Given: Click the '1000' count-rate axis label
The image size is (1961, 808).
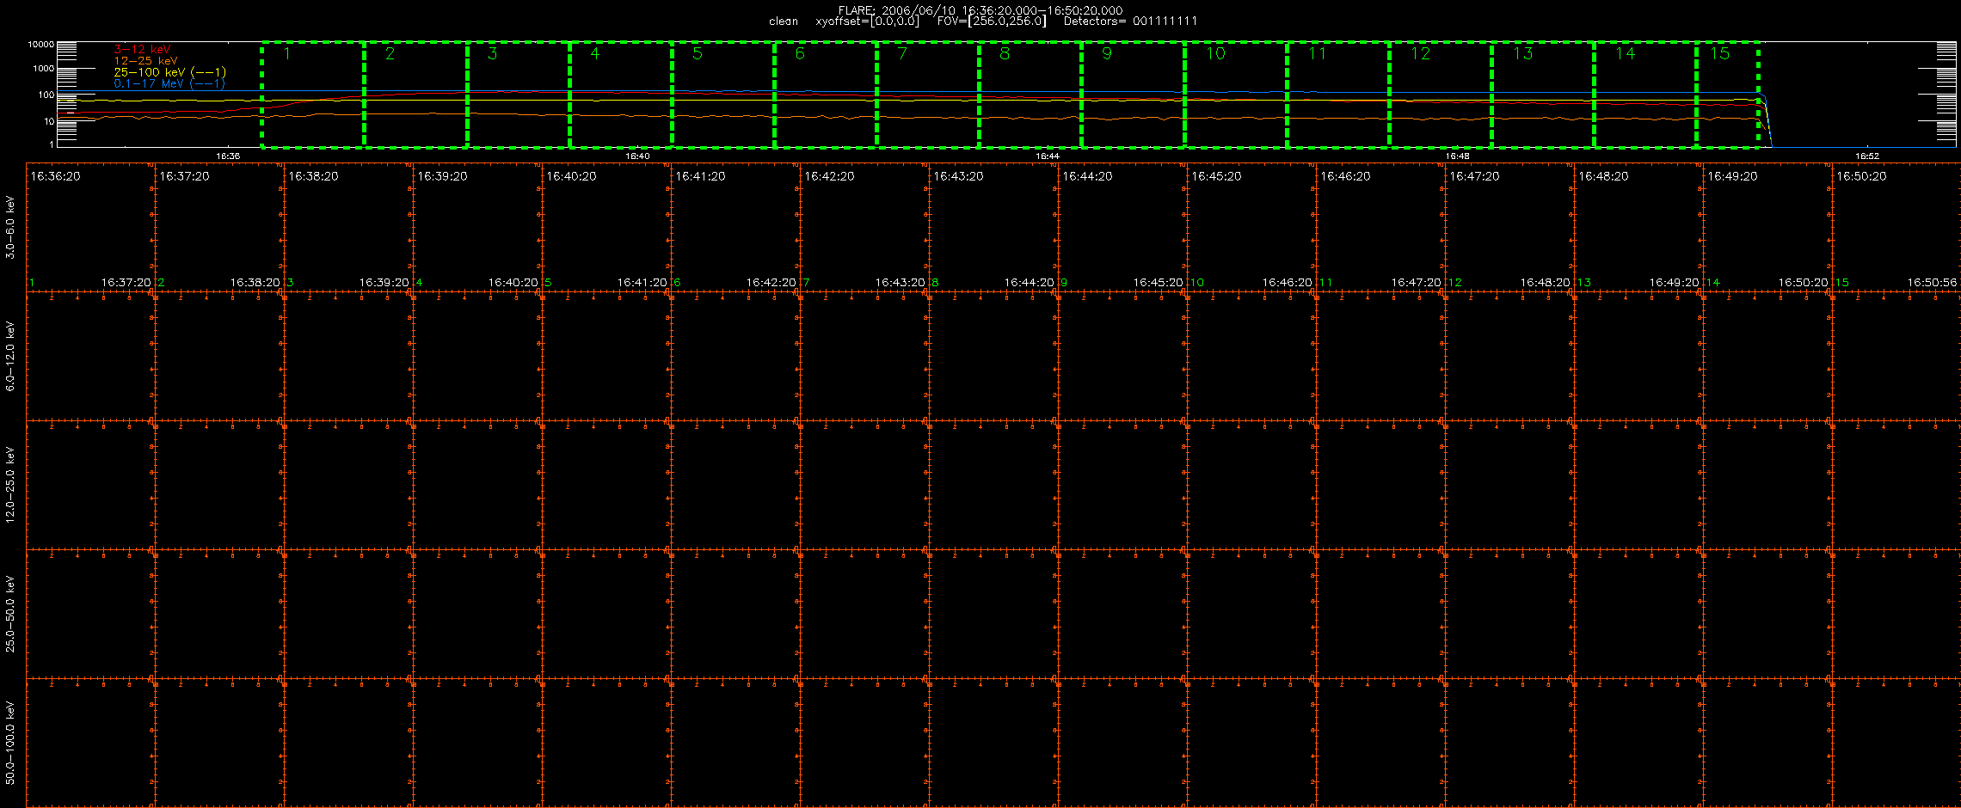Looking at the screenshot, I should 43,68.
